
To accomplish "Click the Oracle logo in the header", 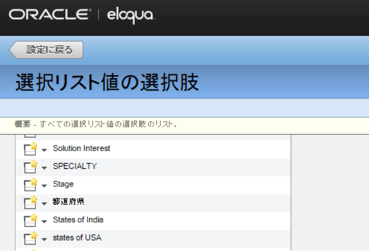I will [x=50, y=14].
